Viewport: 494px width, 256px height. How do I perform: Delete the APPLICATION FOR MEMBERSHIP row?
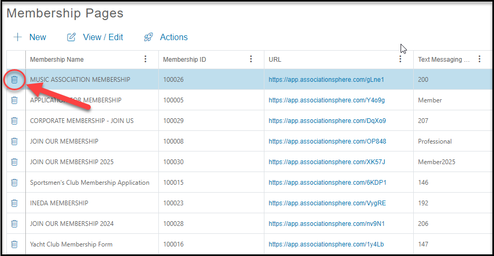14,100
